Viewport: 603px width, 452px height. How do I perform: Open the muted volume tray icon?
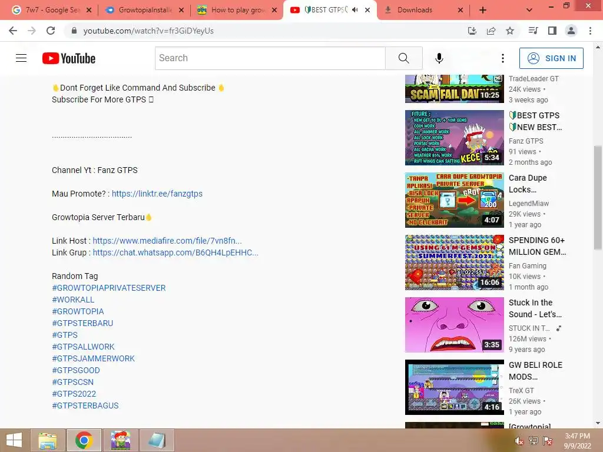click(x=519, y=441)
